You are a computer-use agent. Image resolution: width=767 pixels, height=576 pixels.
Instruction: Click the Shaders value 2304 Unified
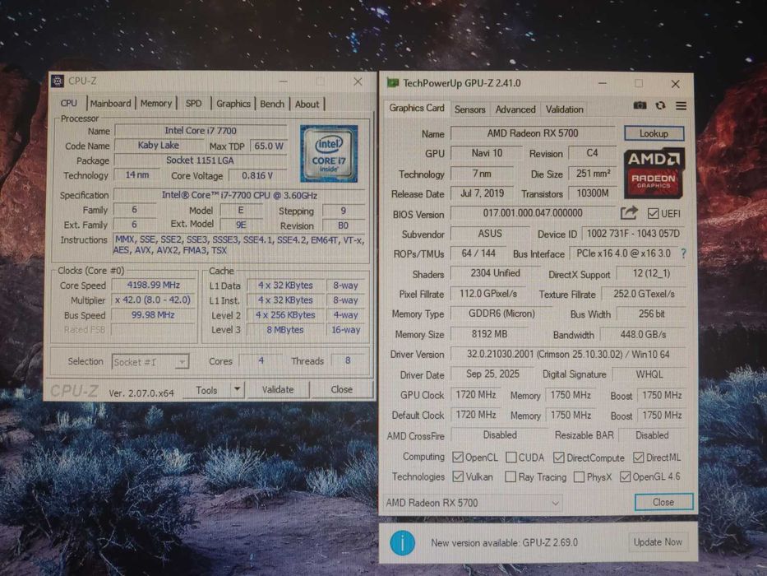click(x=495, y=273)
